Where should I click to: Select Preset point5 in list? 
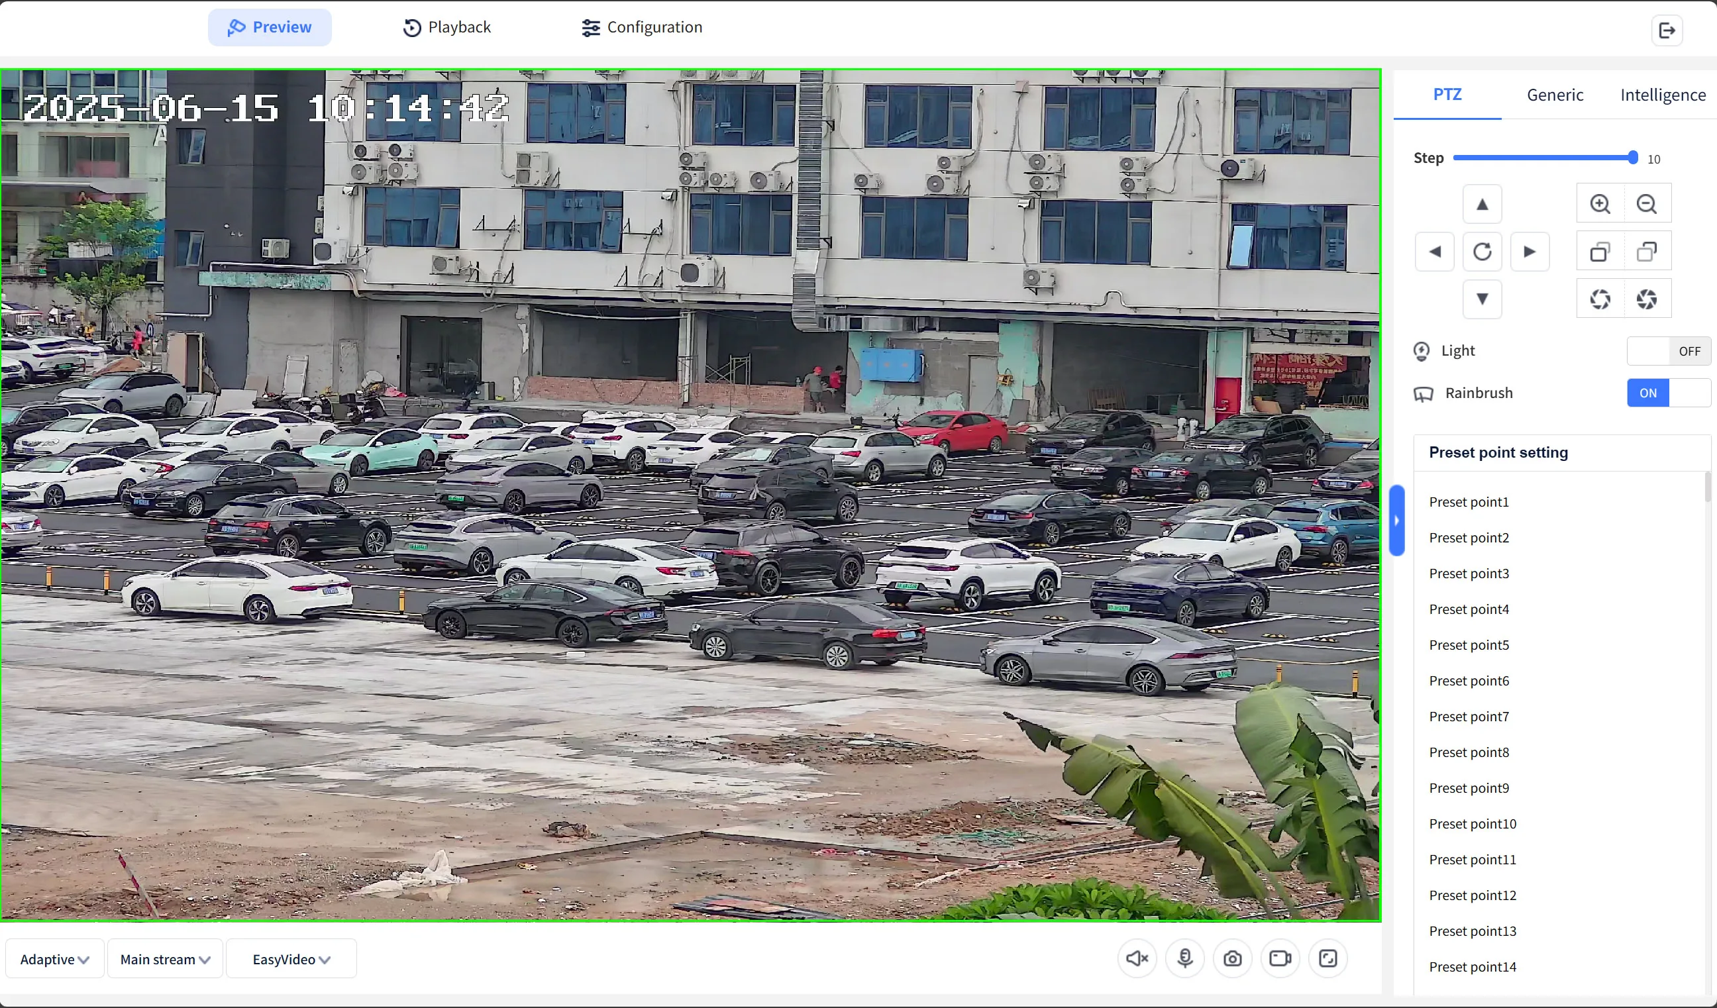click(x=1469, y=645)
